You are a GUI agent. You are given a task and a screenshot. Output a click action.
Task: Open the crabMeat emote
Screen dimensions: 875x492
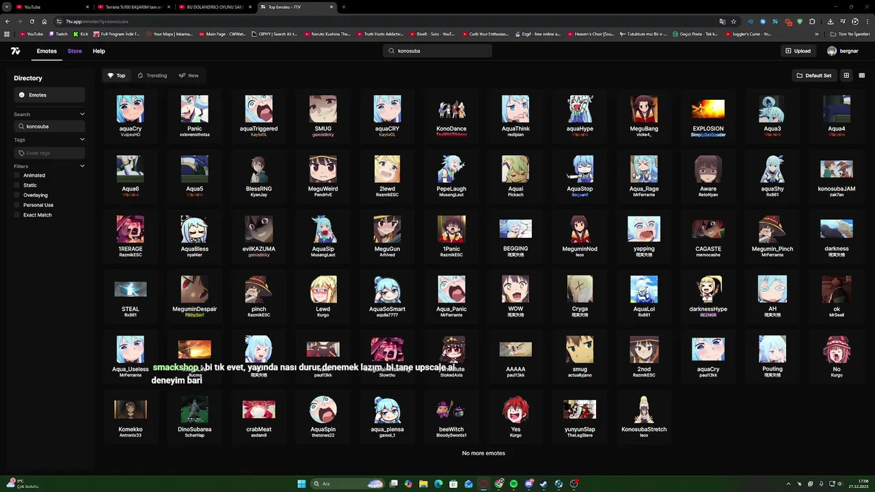click(x=258, y=415)
